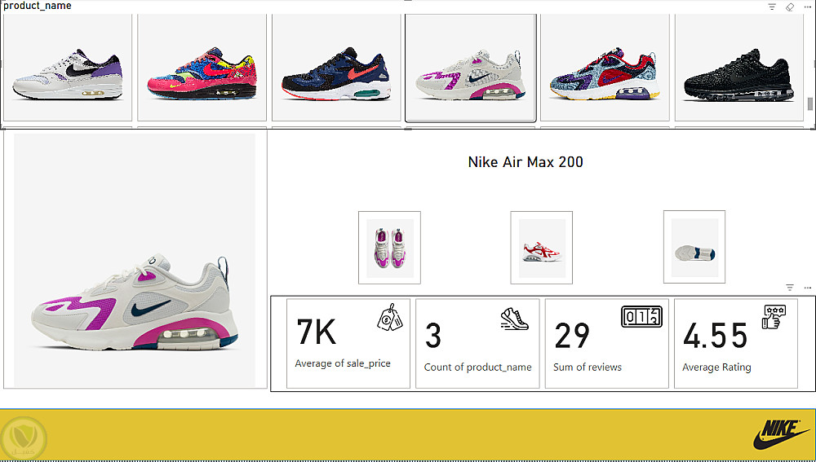Screen dimensions: 816x462
Task: Open the product_name slicer more options ellipsis
Action: pos(808,7)
